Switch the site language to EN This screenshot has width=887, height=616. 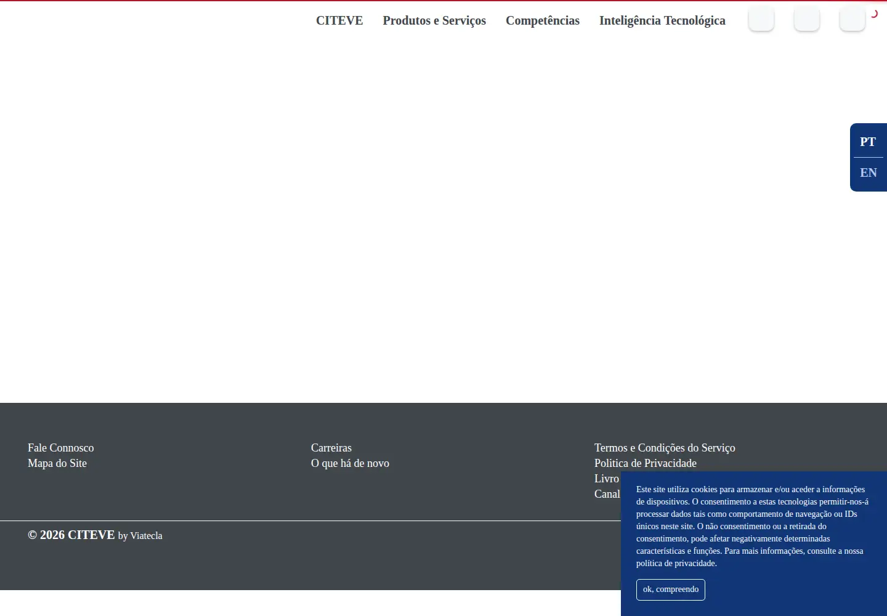(869, 172)
